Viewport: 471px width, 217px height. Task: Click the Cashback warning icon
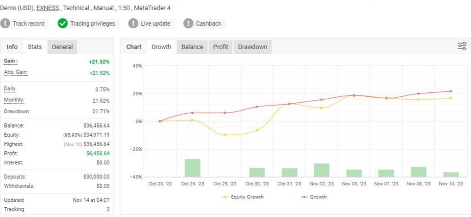(189, 23)
